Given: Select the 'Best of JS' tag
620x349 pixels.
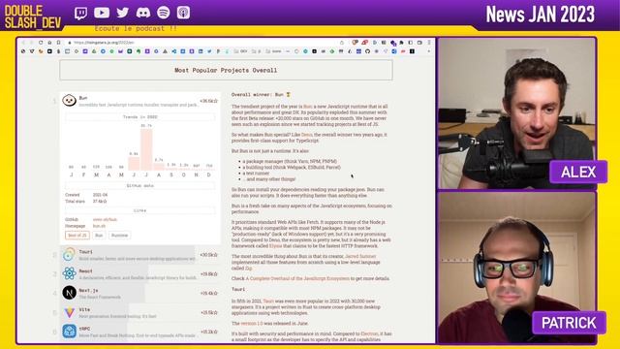Looking at the screenshot, I should pos(77,235).
